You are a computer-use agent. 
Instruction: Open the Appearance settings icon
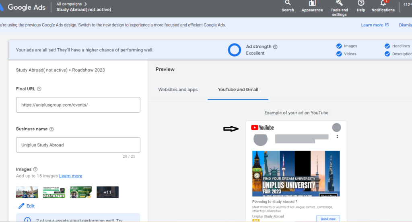pyautogui.click(x=312, y=4)
